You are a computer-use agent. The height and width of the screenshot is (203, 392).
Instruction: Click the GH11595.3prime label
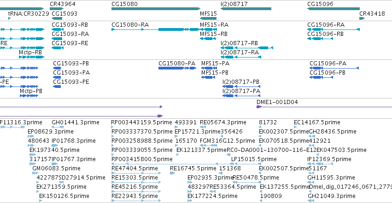(331, 178)
